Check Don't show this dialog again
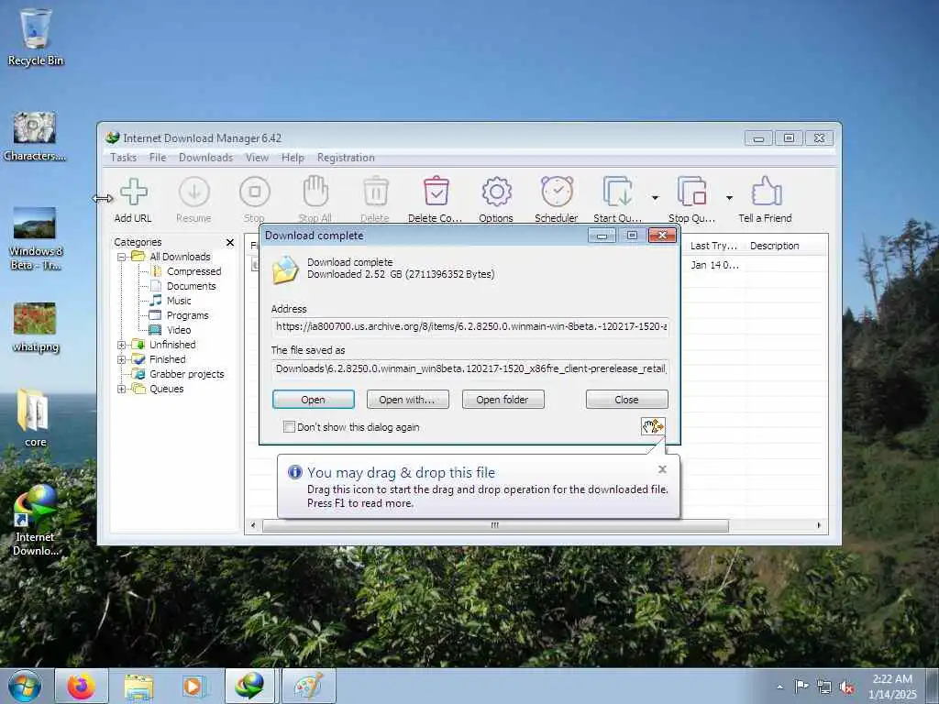 pos(289,427)
